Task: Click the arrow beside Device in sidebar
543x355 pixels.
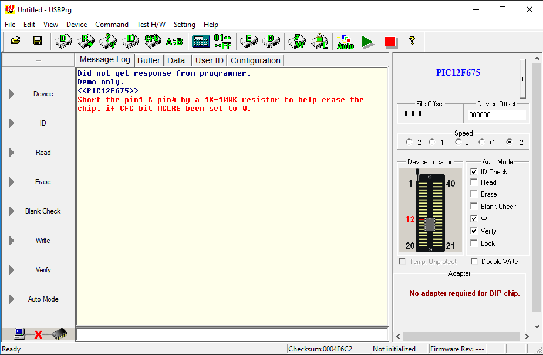Action: (11, 94)
